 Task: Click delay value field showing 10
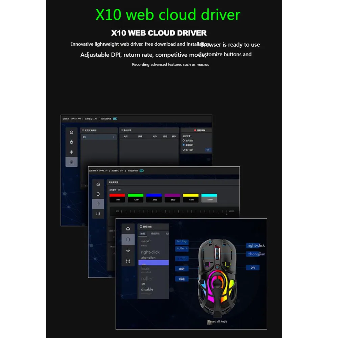pos(208,150)
